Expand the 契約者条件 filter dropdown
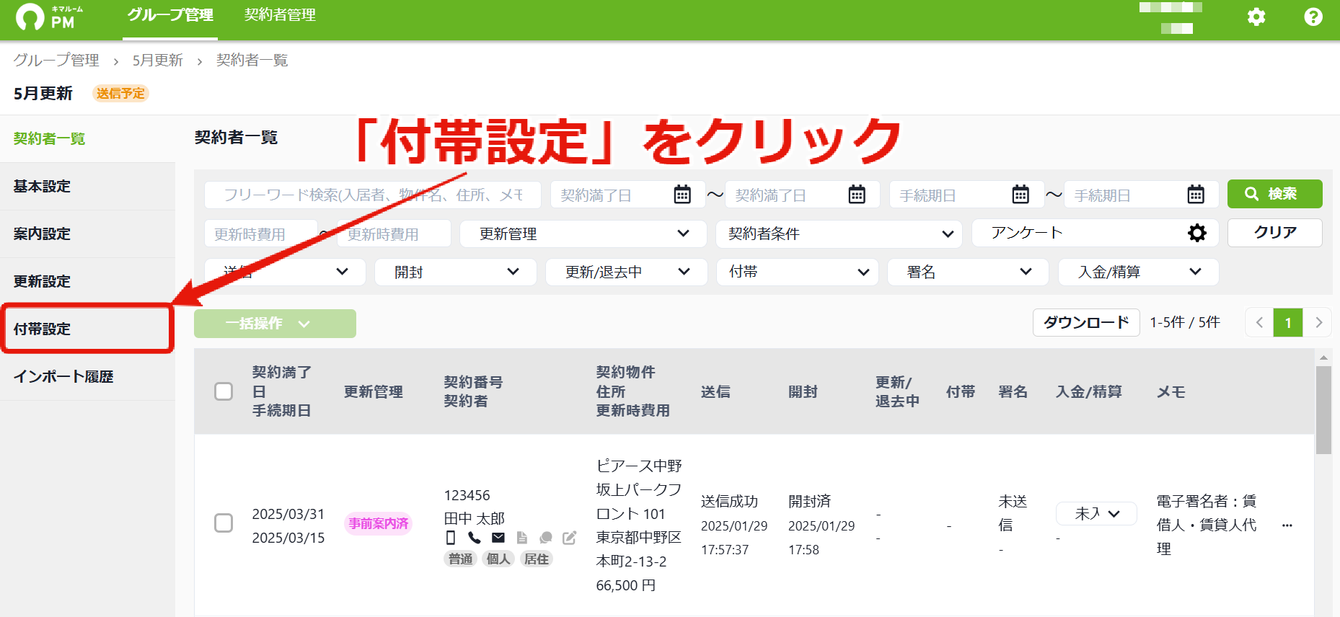 (839, 234)
